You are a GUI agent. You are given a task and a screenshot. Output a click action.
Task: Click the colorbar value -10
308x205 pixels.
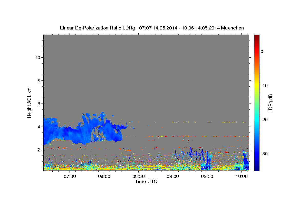[264, 86]
